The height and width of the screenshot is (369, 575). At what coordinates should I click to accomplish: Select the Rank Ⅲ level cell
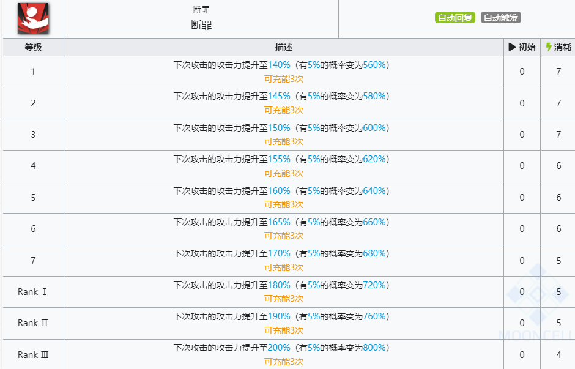(33, 355)
